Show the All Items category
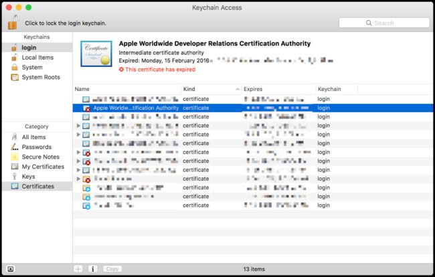Screen dimensions: 435x277 [x=37, y=137]
